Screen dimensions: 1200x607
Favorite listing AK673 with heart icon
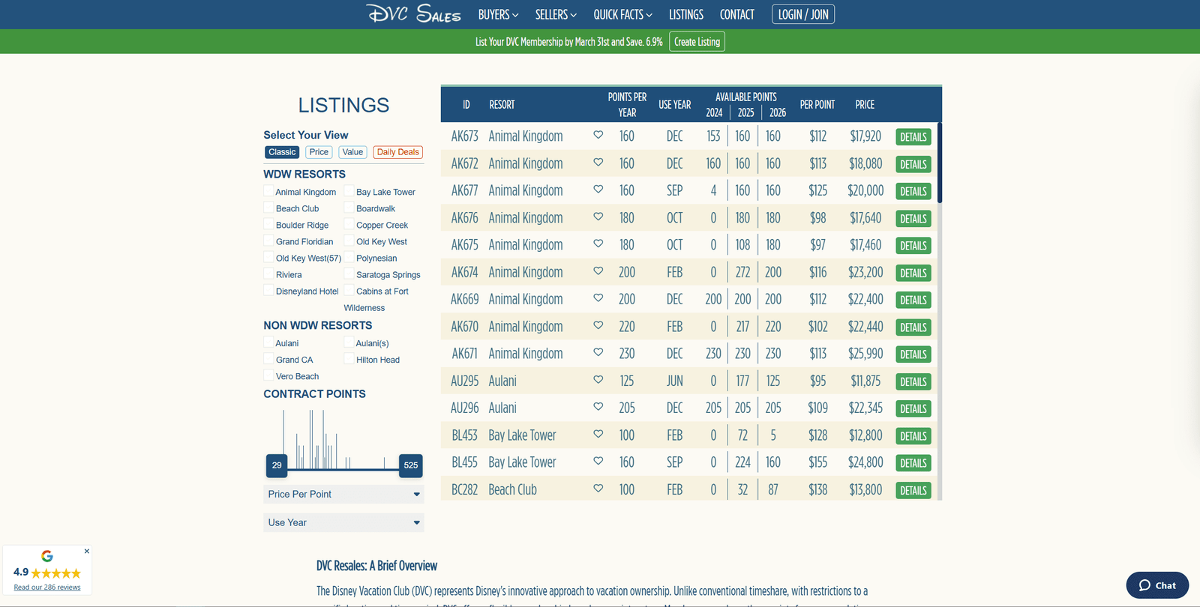point(598,136)
